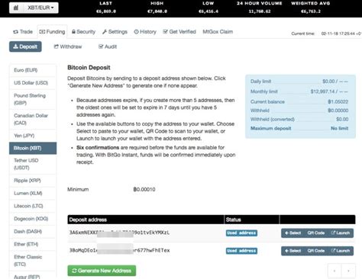The image size is (362, 279).
Task: Select Lumen (XLM) in currency list
Action: 33,193
